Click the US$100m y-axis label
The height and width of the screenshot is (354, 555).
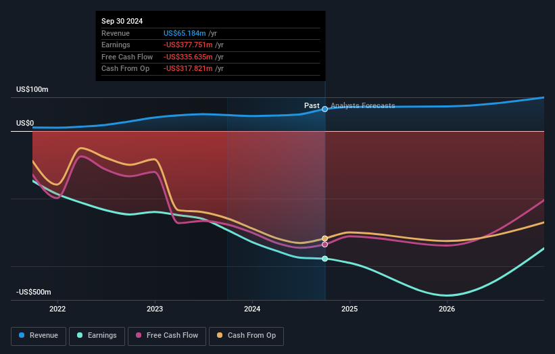[x=32, y=89]
